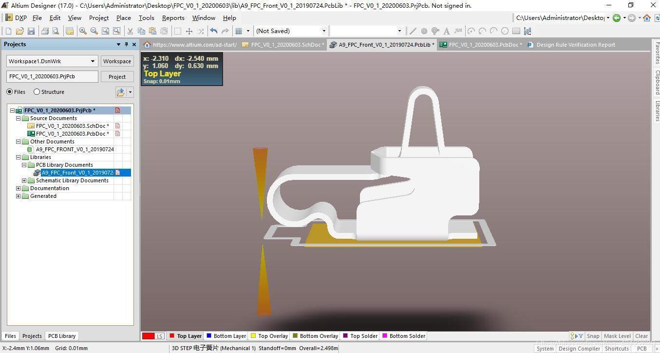Select the Place Full Circle tool
This screenshot has height=353, width=660.
pos(505,31)
